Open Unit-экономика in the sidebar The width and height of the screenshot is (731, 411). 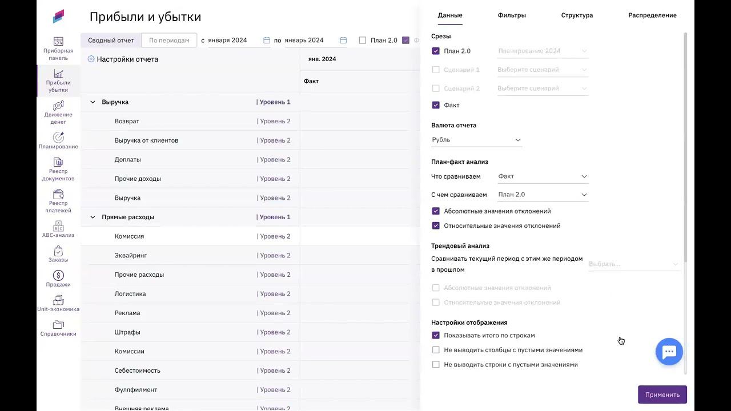[x=58, y=300]
